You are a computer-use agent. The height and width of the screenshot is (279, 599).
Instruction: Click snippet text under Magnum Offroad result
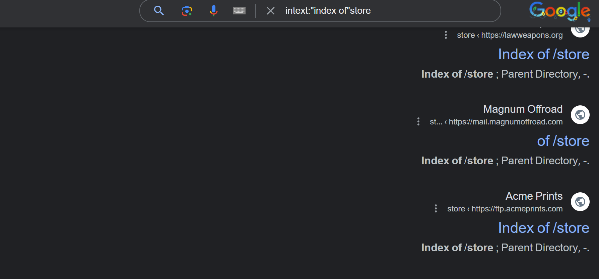click(x=505, y=161)
